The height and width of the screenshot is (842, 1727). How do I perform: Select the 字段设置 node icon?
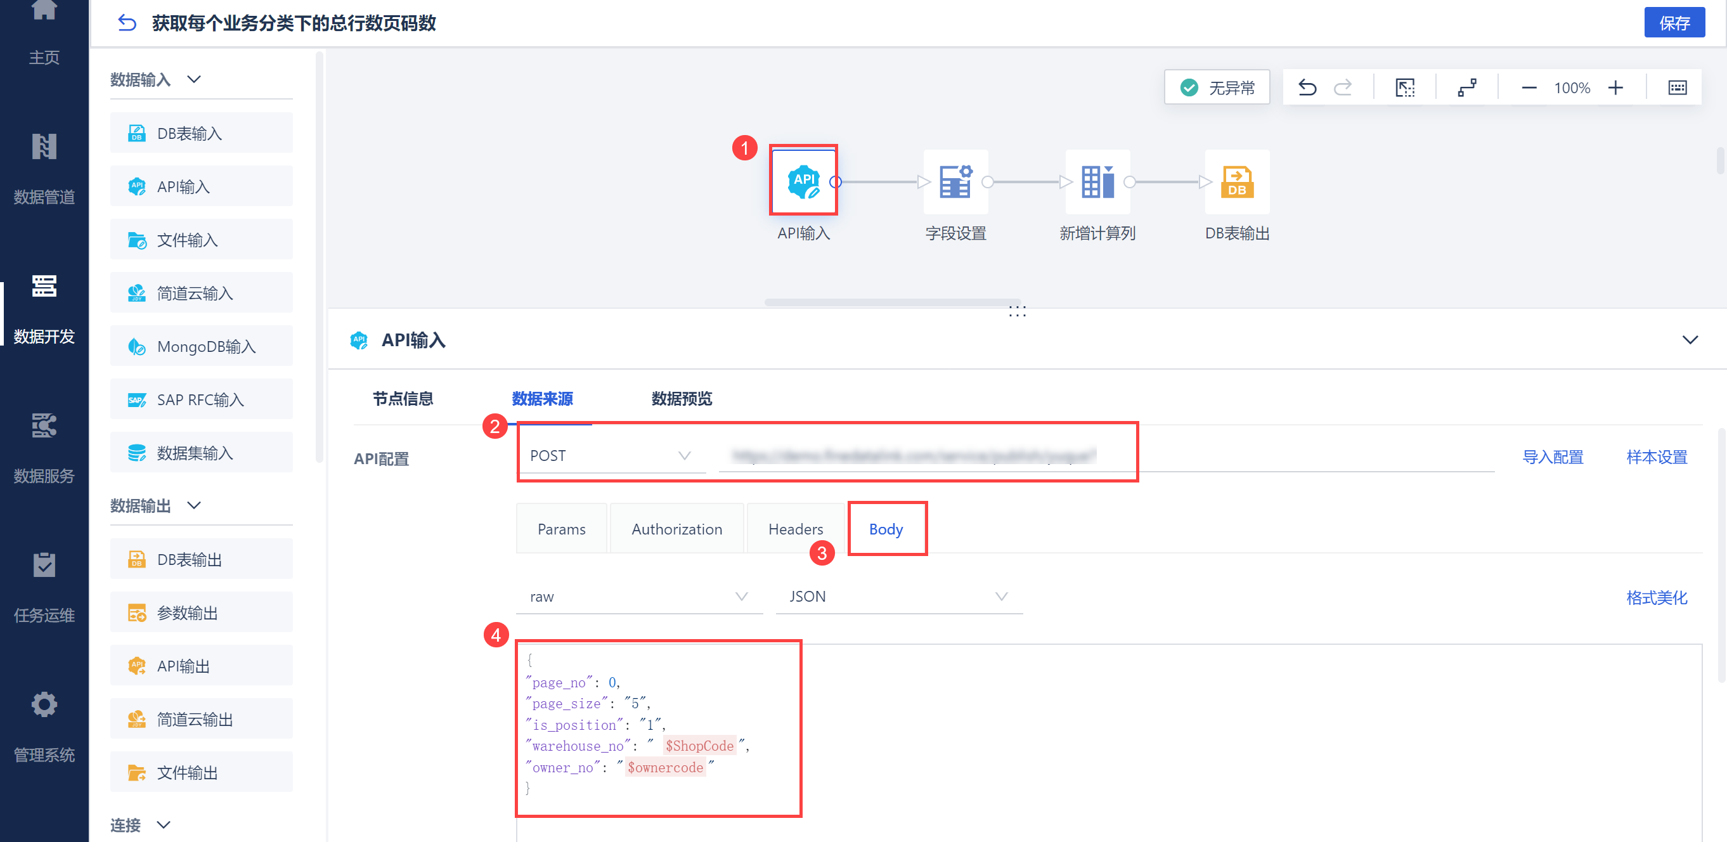(955, 181)
